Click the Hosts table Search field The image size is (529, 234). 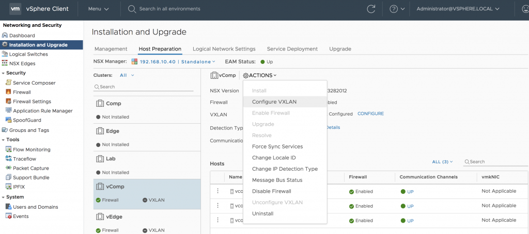(495, 162)
